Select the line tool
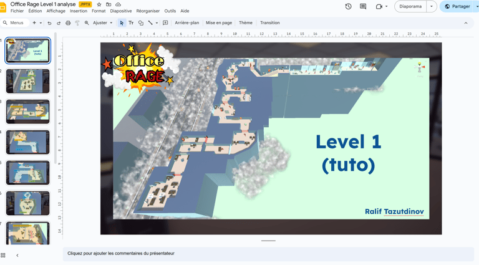The image size is (479, 265). (x=150, y=23)
